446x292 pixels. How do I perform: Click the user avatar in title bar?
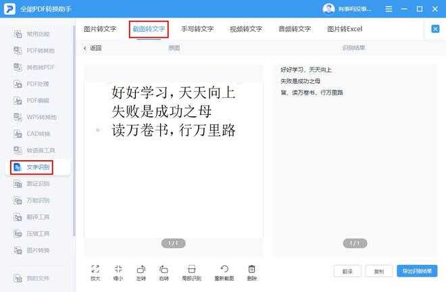point(328,9)
